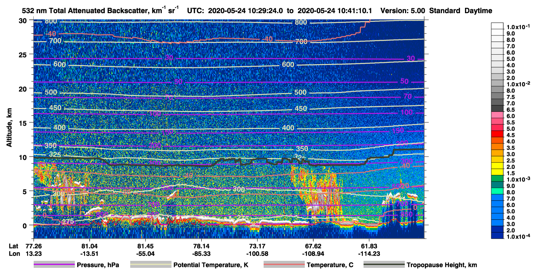
Task: Select the Pressure, hPa legend label
Action: (x=98, y=265)
